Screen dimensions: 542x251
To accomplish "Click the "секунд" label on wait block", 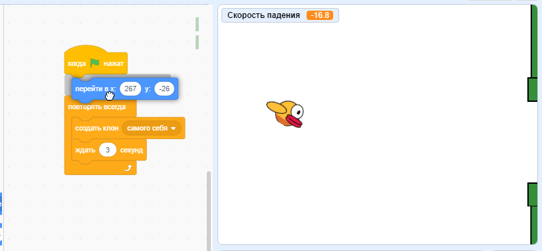I will 131,150.
